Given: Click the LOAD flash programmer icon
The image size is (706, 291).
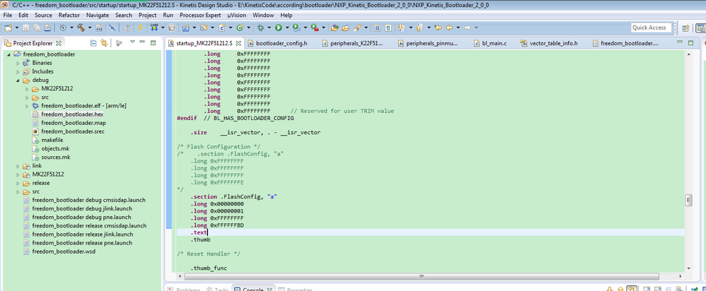Looking at the screenshot, I should [x=154, y=28].
